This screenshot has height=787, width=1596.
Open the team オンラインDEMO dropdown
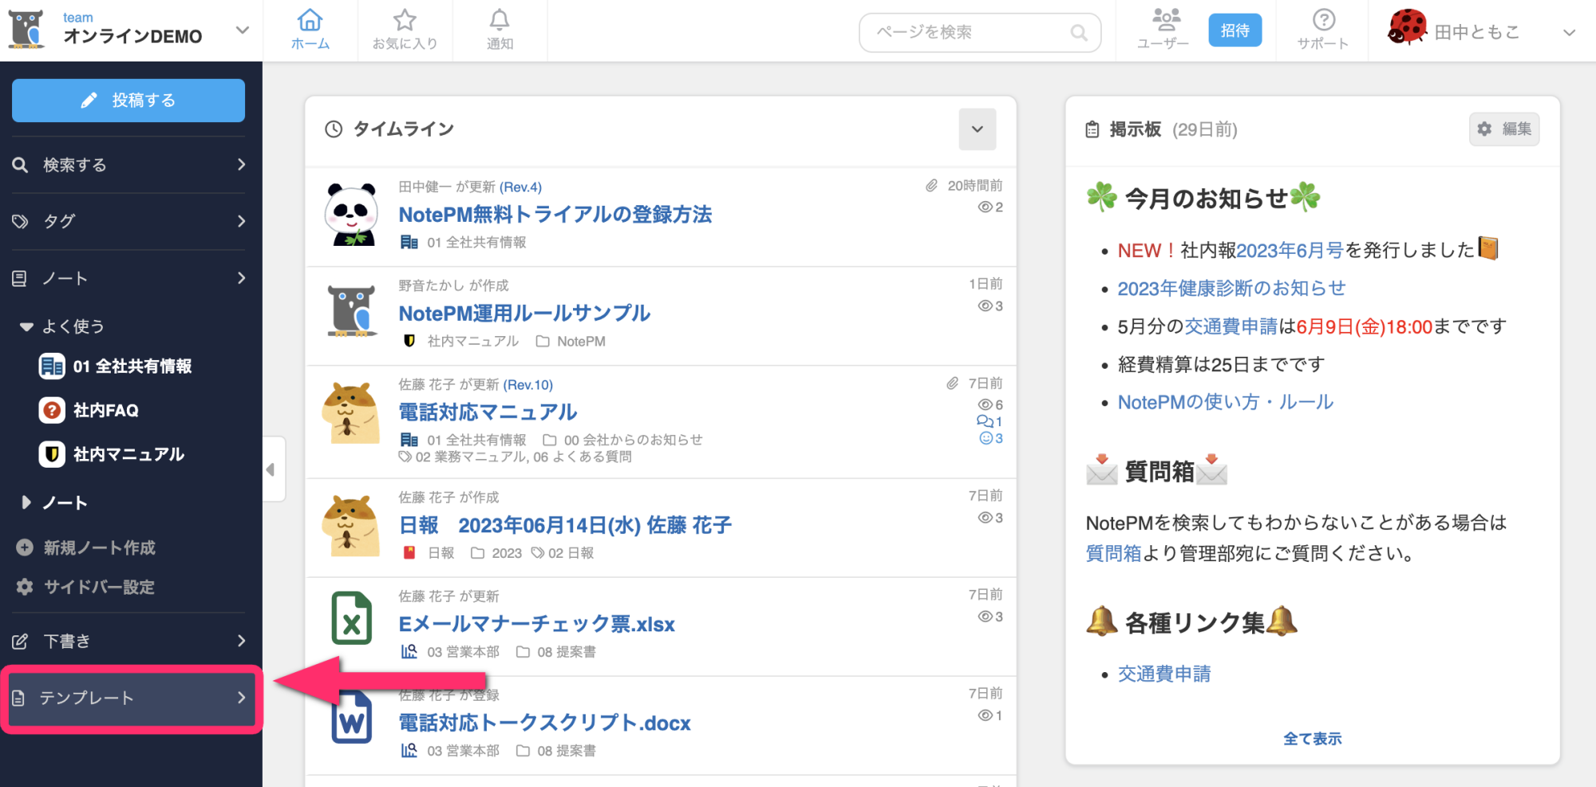242,30
